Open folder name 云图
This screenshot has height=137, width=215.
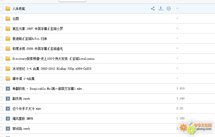[x=16, y=19]
